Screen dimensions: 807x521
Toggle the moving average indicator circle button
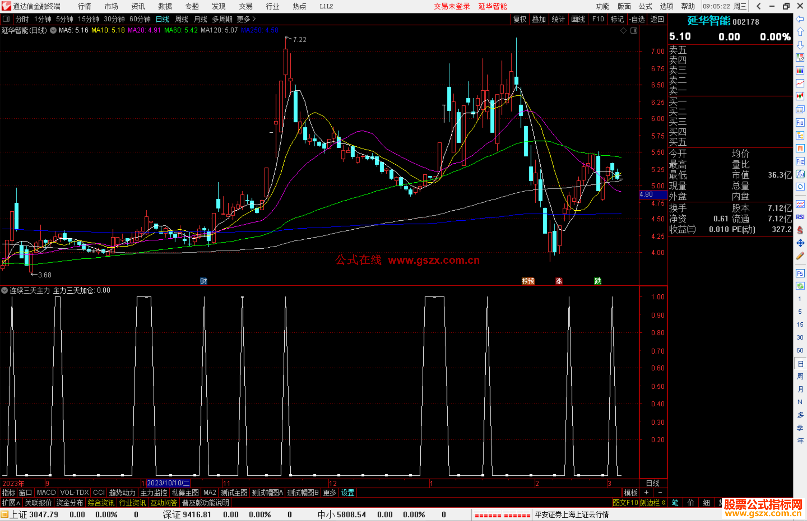pos(53,30)
